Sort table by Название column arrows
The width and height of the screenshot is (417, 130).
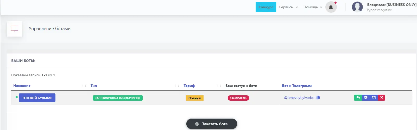pos(84,86)
